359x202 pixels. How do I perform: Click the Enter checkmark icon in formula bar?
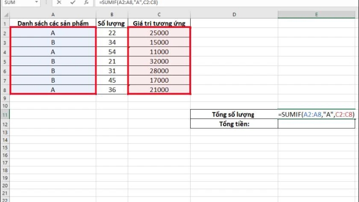71,2
